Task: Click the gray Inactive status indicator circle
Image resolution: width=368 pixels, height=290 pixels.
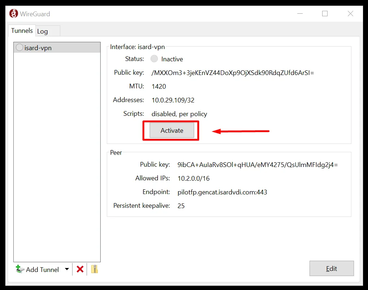Action: pos(154,59)
